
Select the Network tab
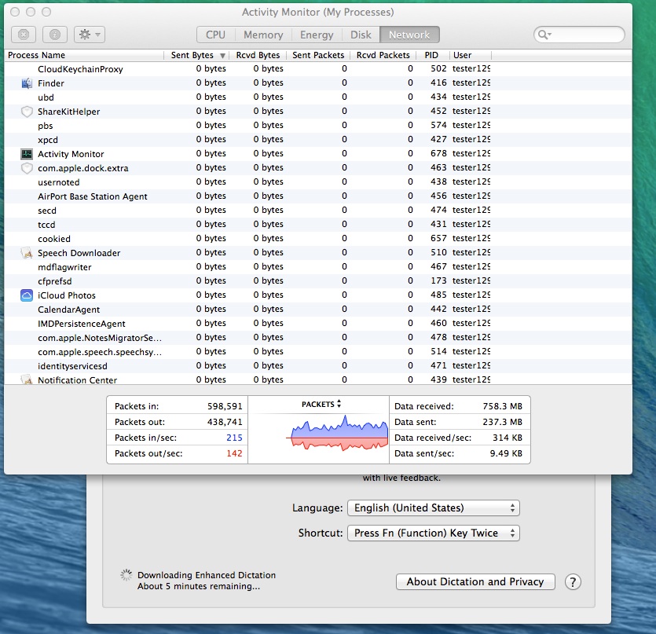point(409,35)
